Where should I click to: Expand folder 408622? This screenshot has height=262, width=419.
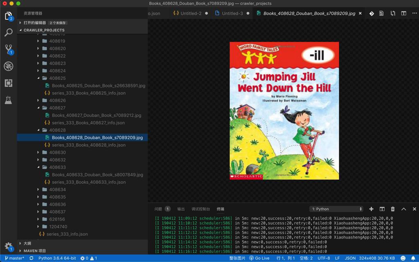click(57, 56)
